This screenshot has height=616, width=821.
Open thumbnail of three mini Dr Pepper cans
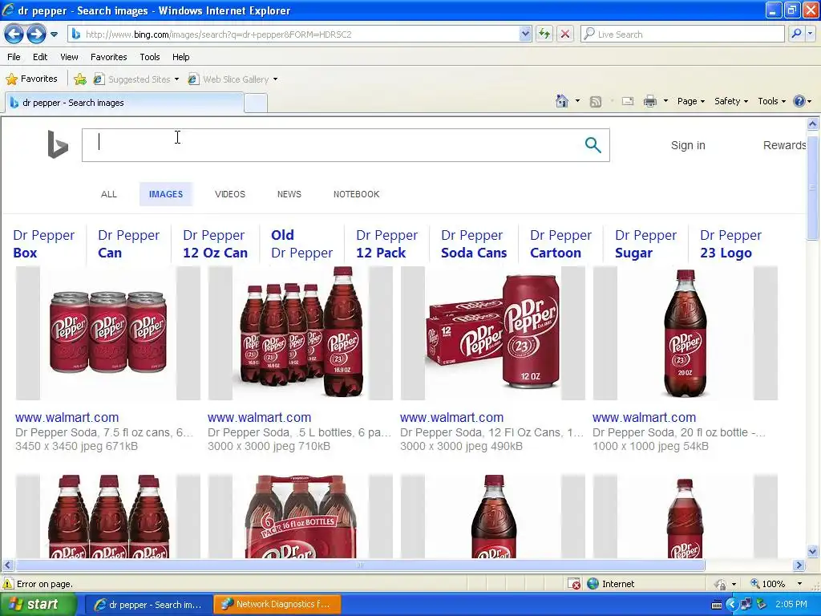(x=108, y=333)
